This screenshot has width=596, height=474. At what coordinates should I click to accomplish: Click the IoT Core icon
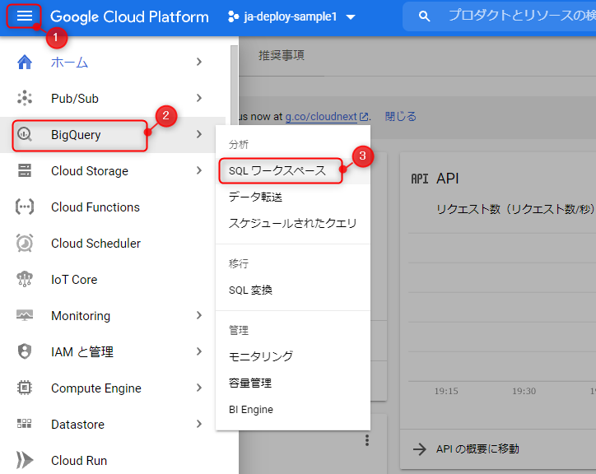pyautogui.click(x=25, y=280)
